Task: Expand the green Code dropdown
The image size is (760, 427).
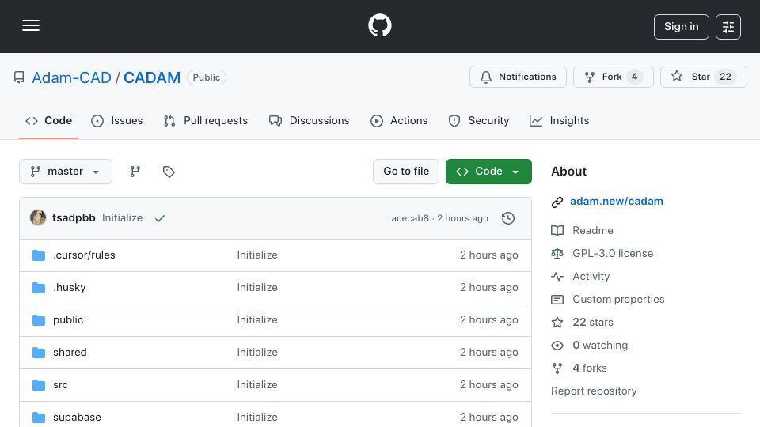Action: (488, 172)
